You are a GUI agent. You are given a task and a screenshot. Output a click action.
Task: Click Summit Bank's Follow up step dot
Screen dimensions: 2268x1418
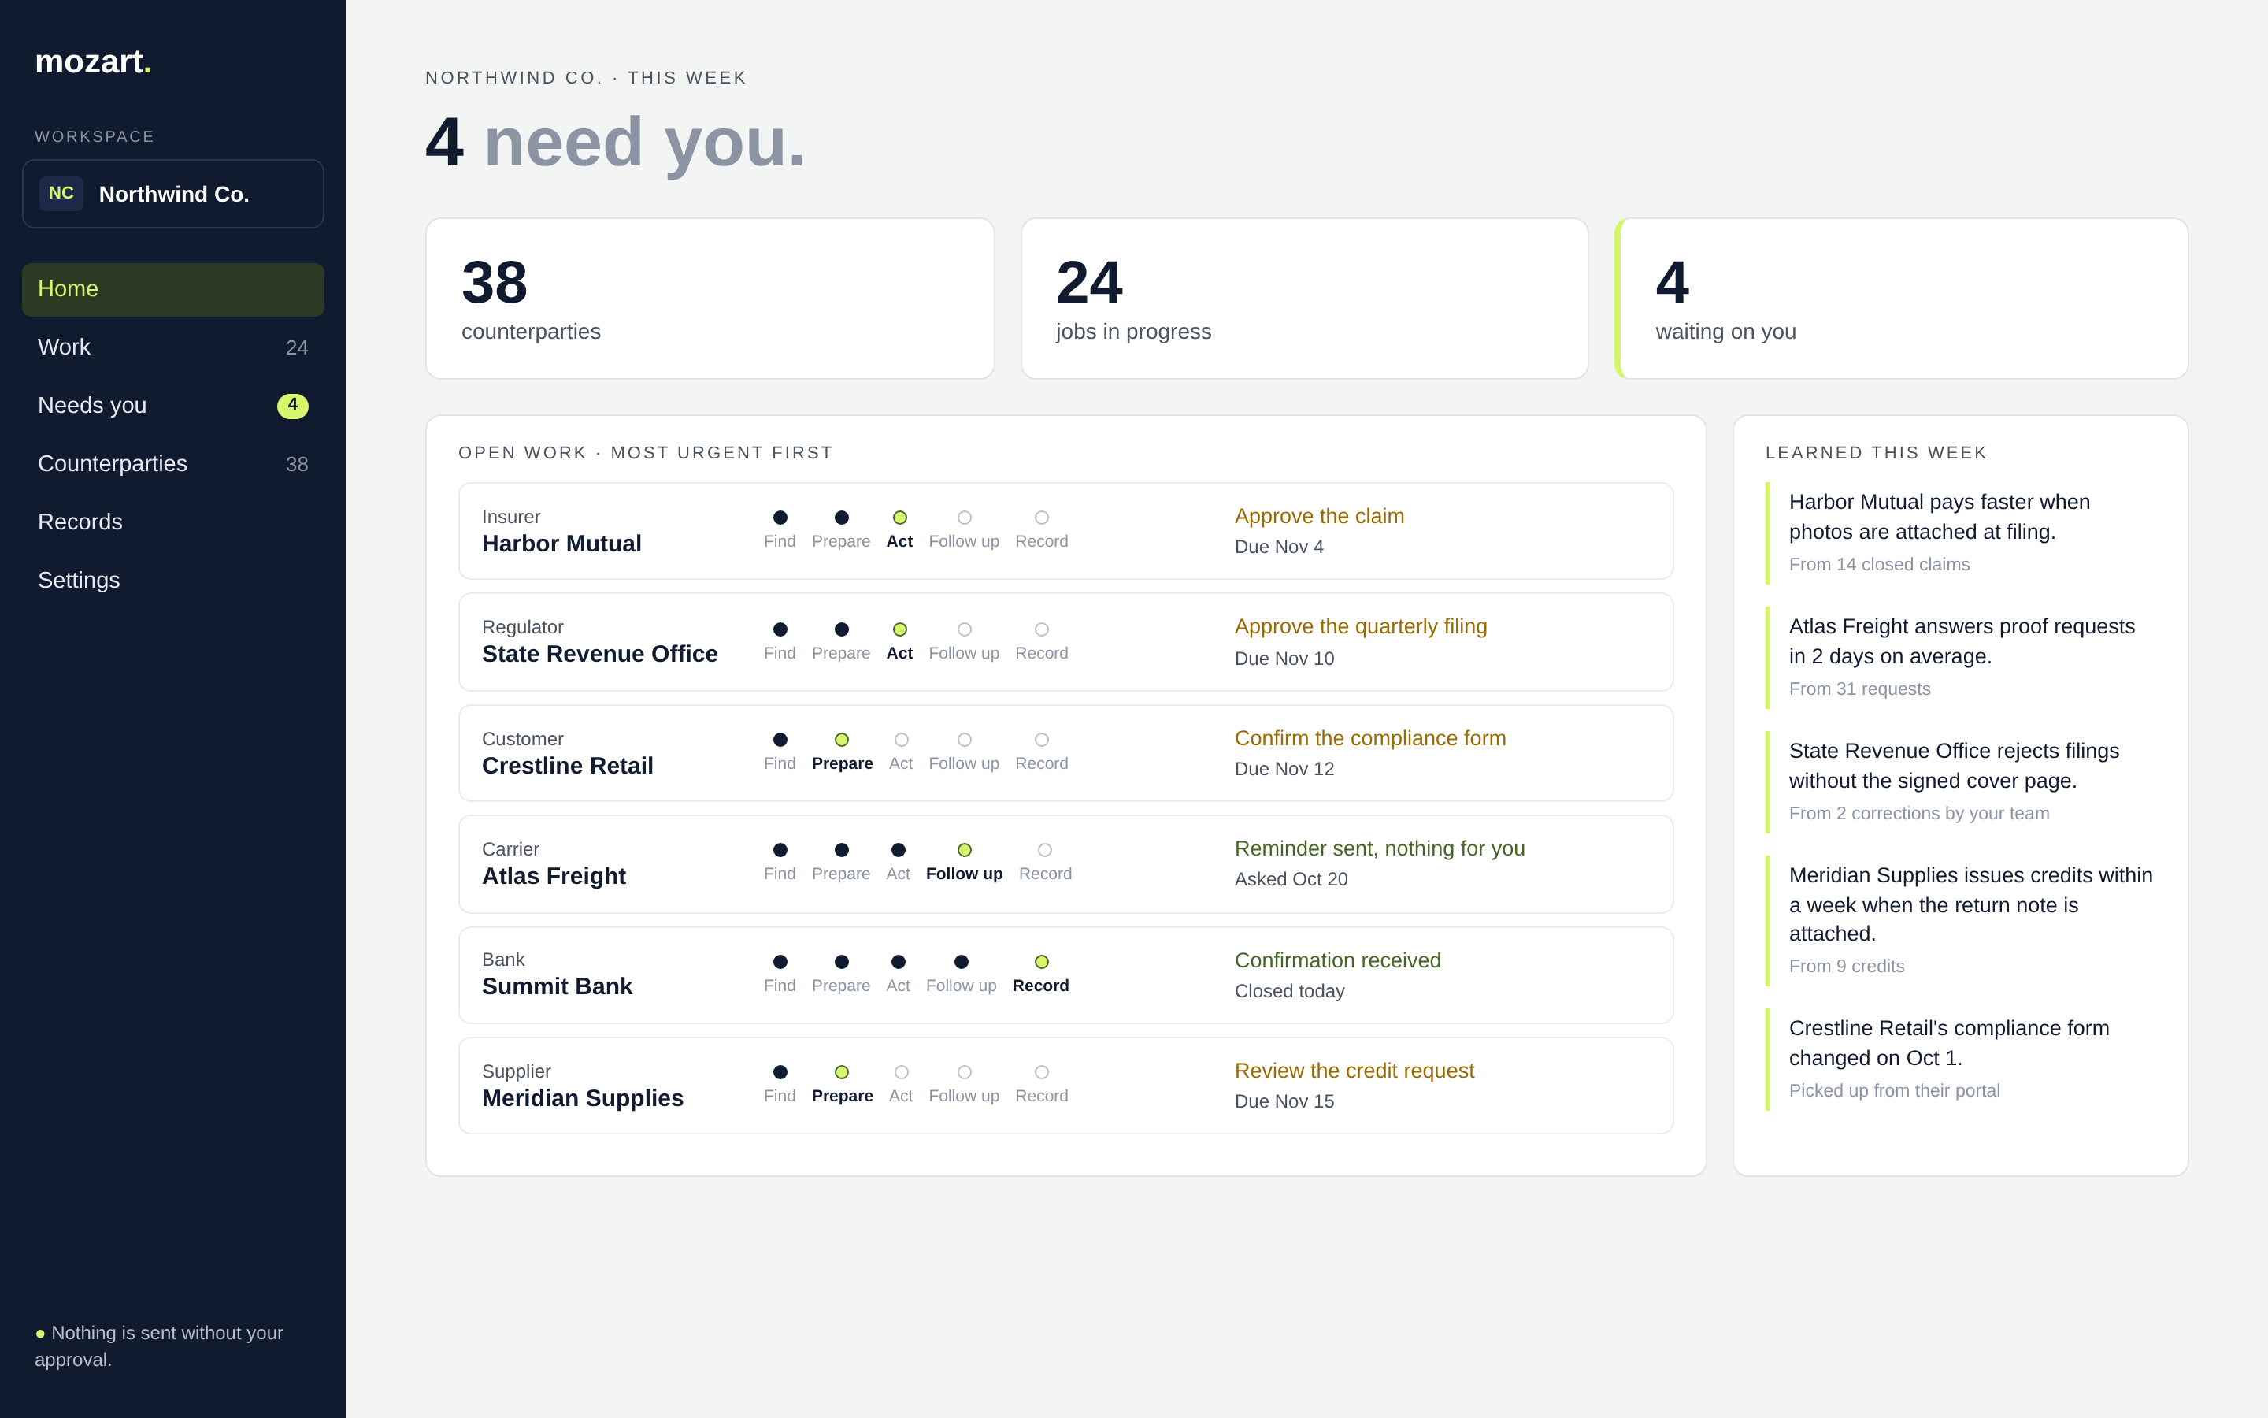click(961, 962)
